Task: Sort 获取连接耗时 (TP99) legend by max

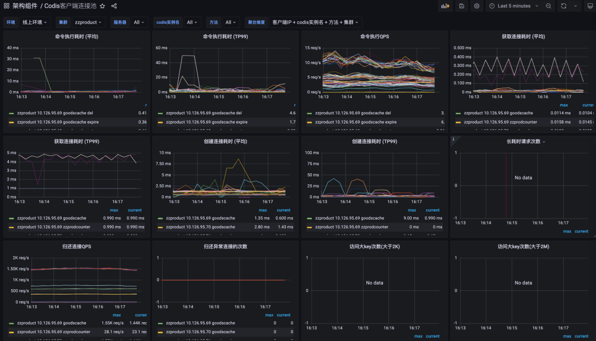Action: tap(114, 210)
